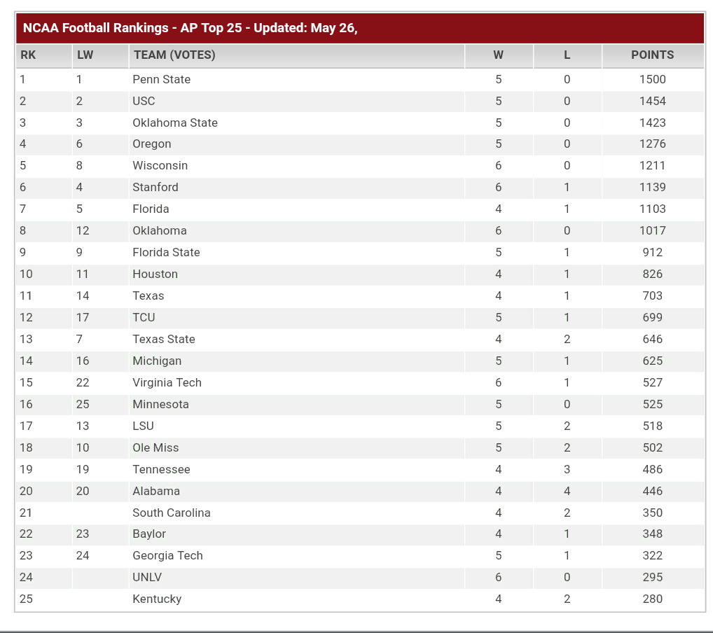Select South Carolina in the table

pos(172,513)
